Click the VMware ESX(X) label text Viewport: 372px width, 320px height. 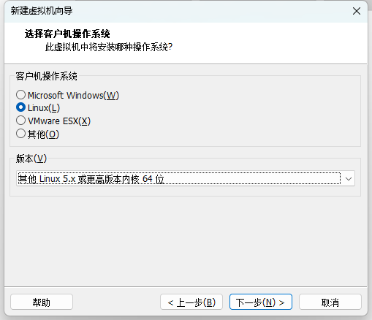(59, 121)
